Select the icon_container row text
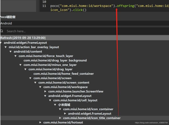This screenshot has height=125, width=169. coord(88,109)
